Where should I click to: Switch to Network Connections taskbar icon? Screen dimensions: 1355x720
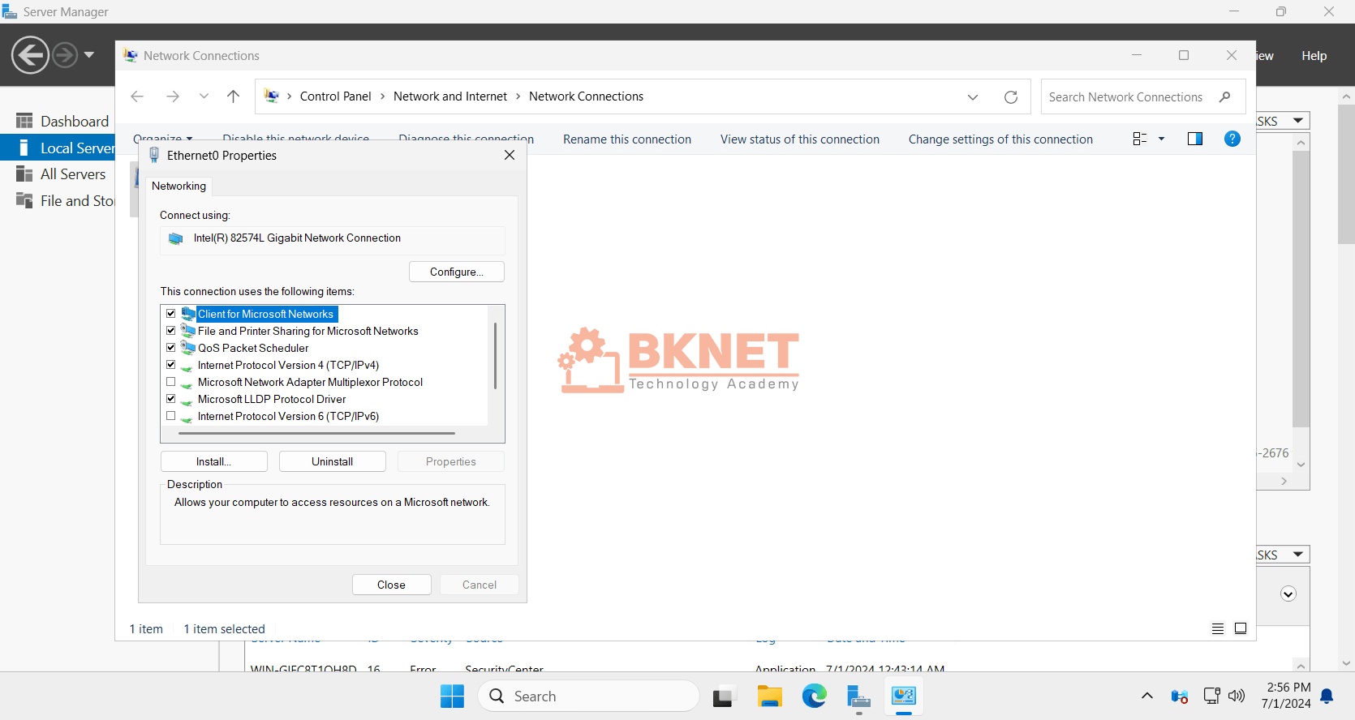point(904,696)
